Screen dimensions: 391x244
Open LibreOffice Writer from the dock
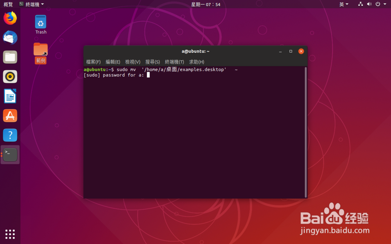click(10, 96)
